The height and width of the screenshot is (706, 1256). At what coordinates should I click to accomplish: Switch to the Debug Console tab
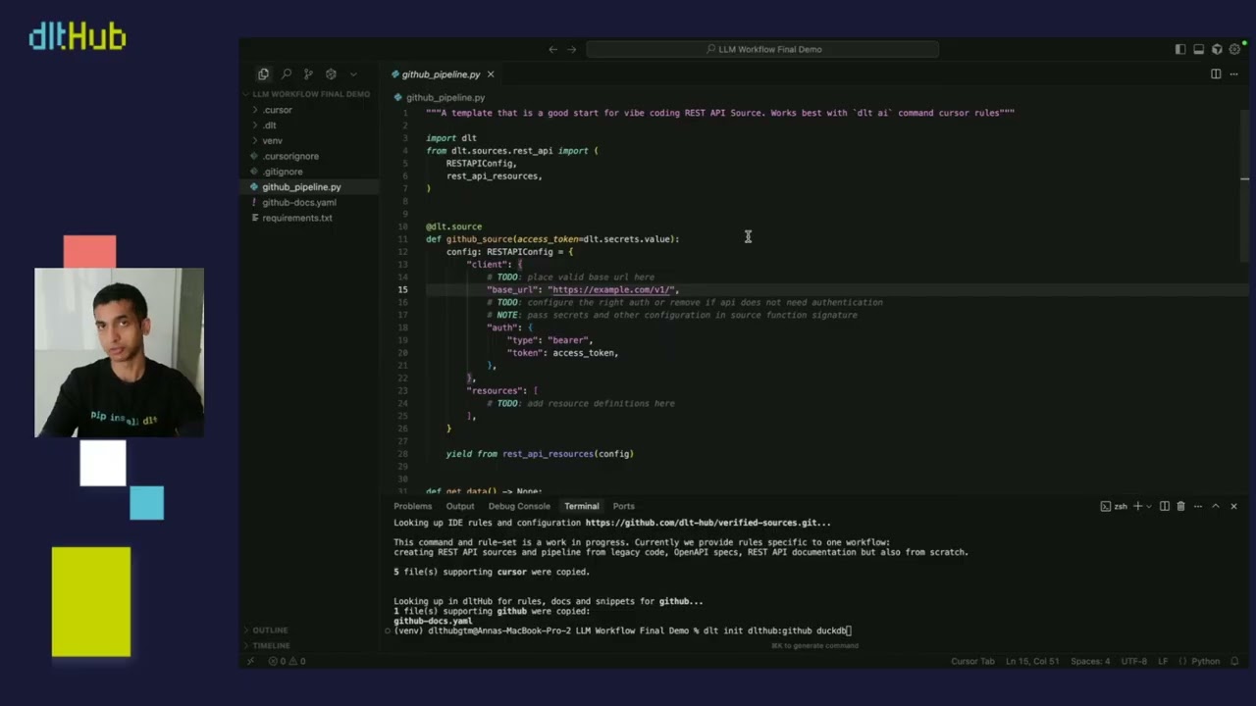[x=519, y=506]
